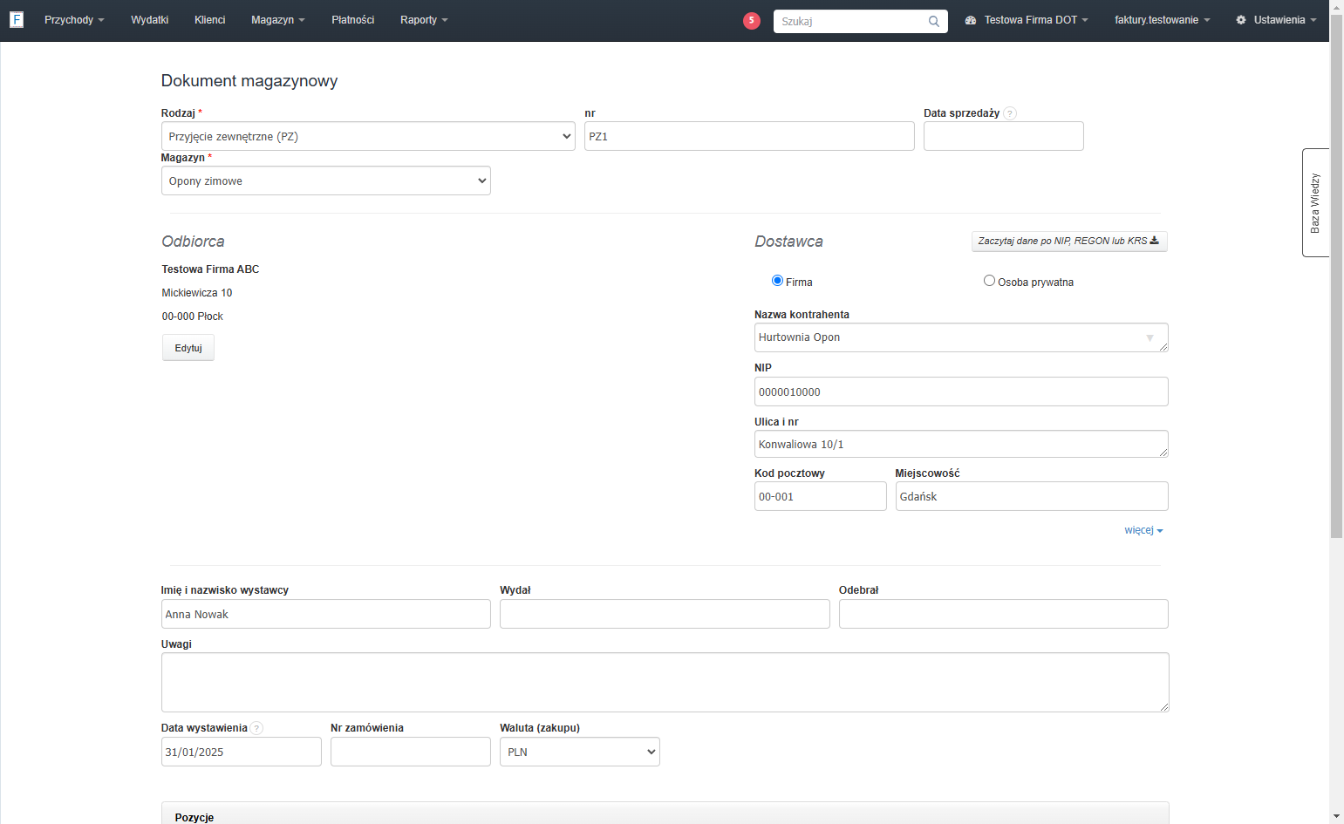This screenshot has width=1344, height=824.
Task: Click help icon next to Data wystawienia
Action: point(256,728)
